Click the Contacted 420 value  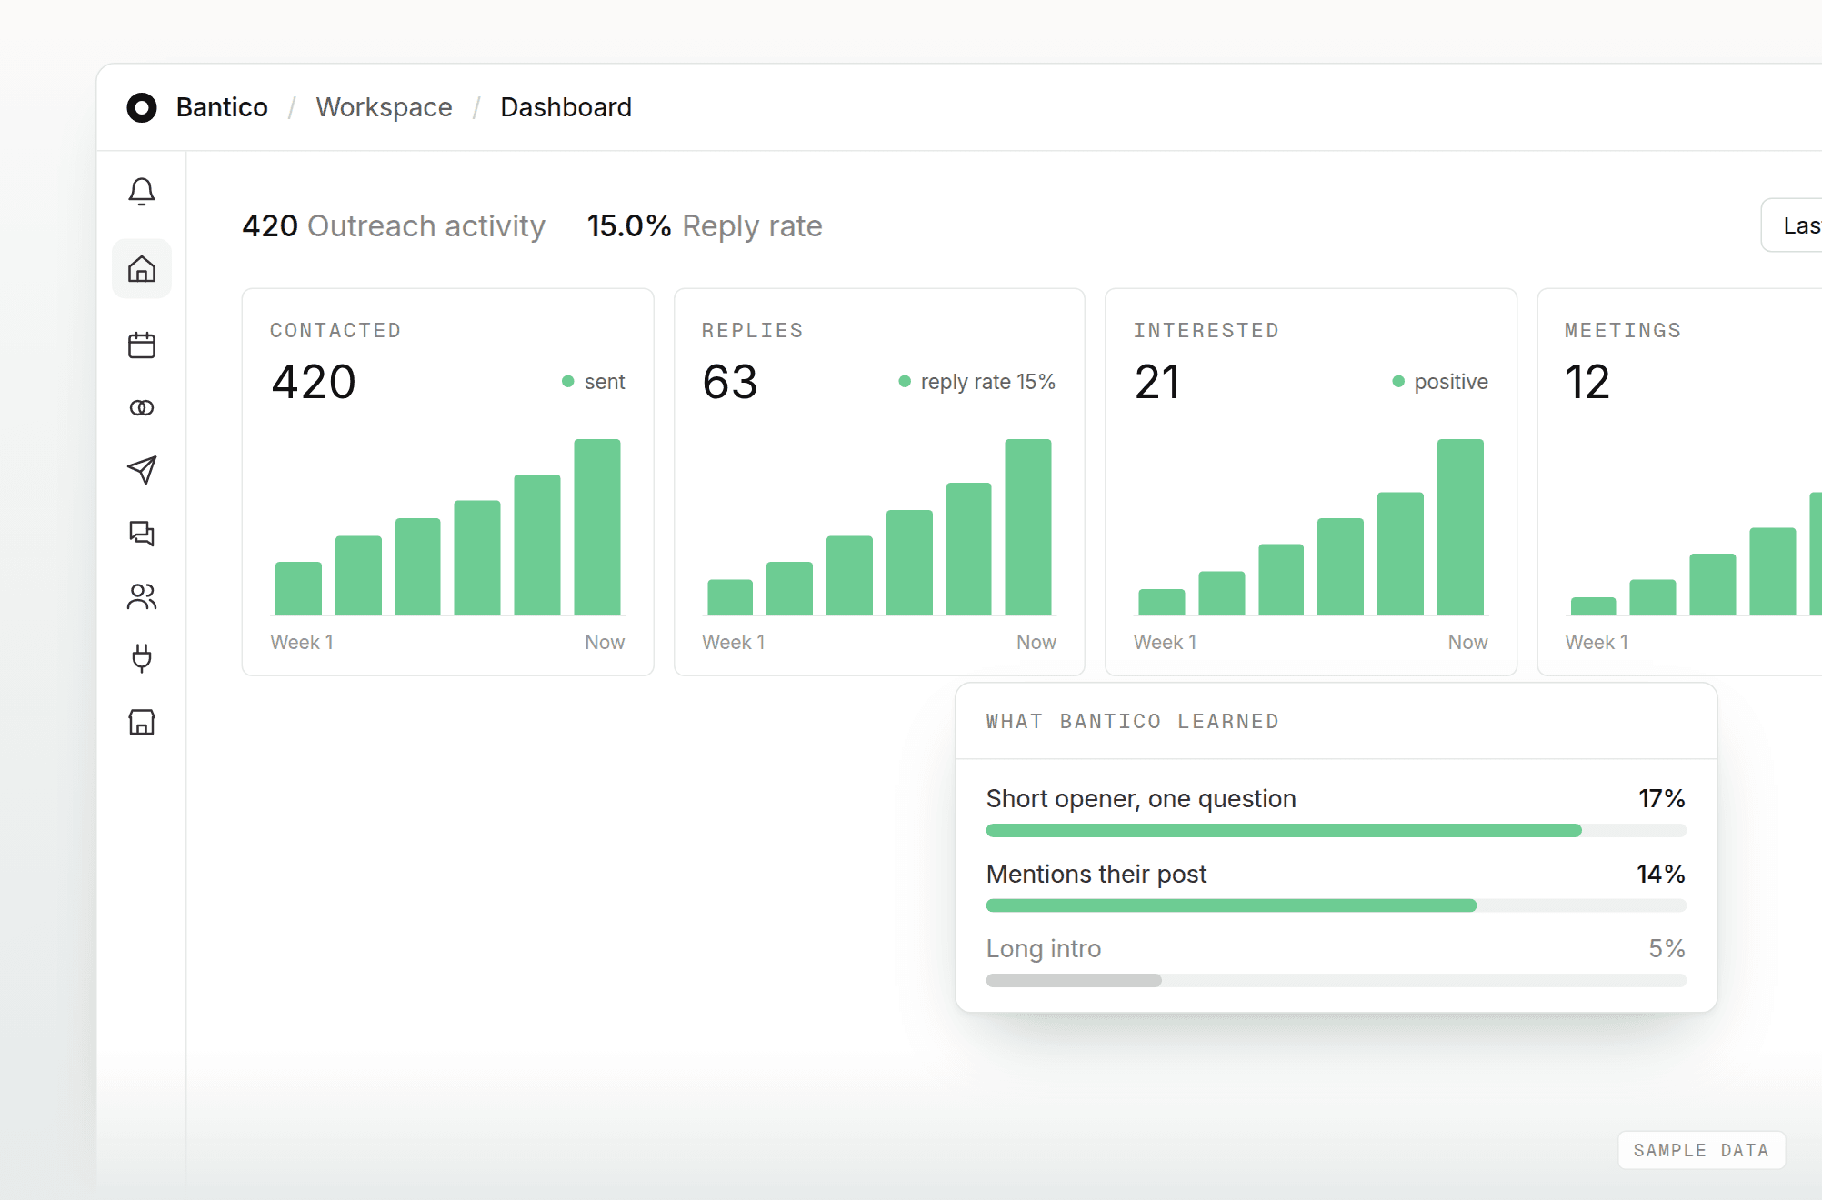314,382
